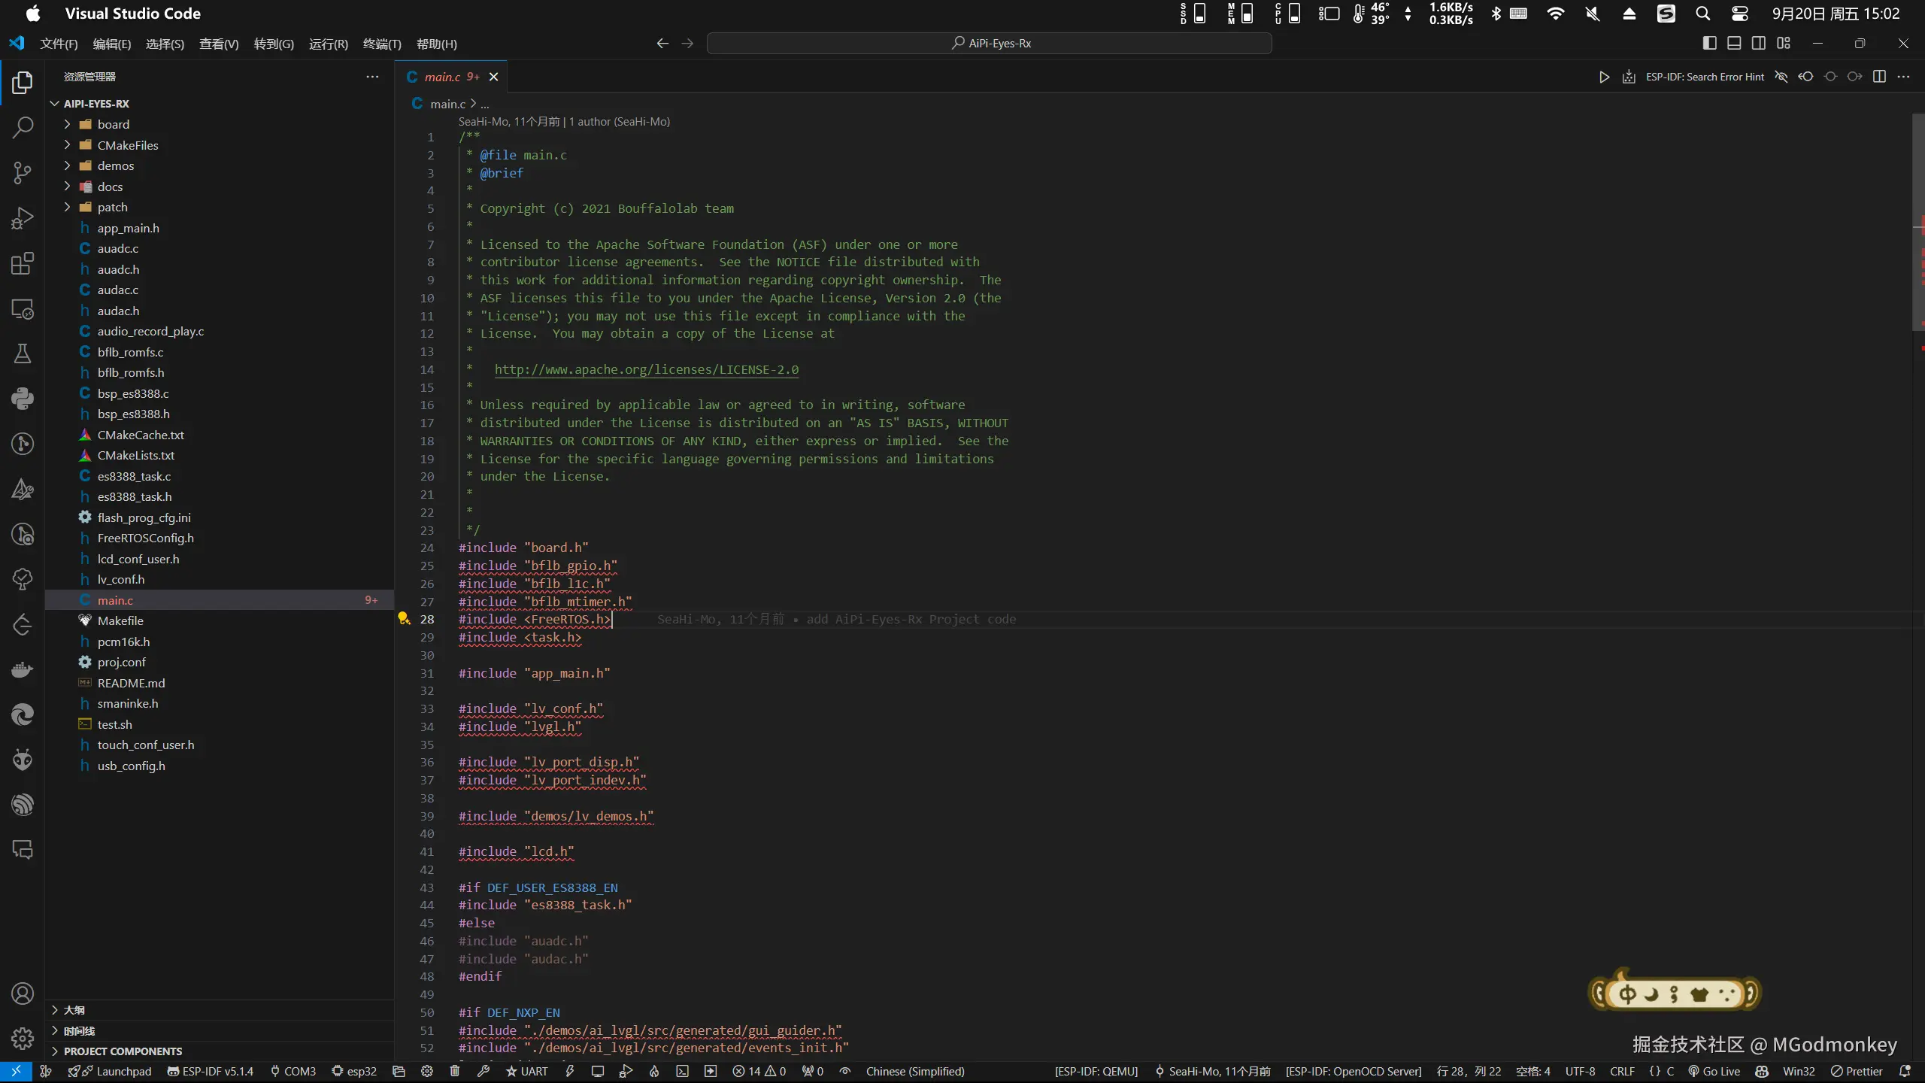Toggle file blame annotations eye icon
Screen dimensions: 1925x1083
coord(1781,77)
